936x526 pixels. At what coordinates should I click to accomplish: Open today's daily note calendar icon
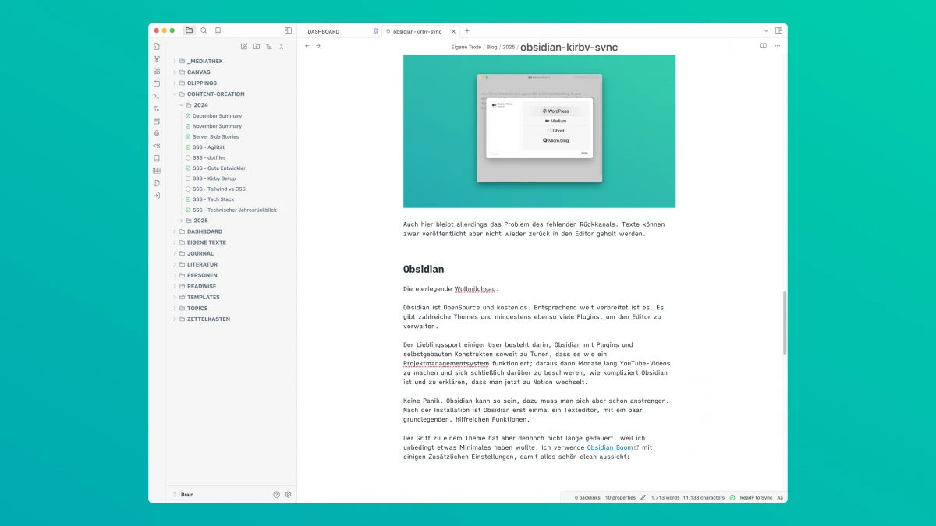[157, 83]
